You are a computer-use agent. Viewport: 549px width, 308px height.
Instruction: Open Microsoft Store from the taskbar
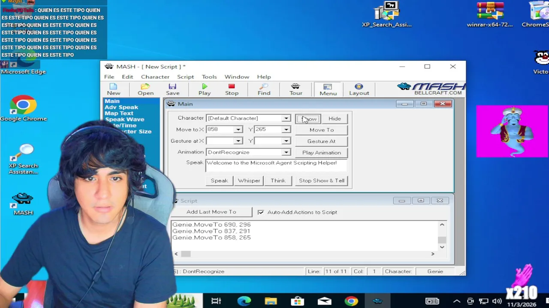[x=297, y=301]
